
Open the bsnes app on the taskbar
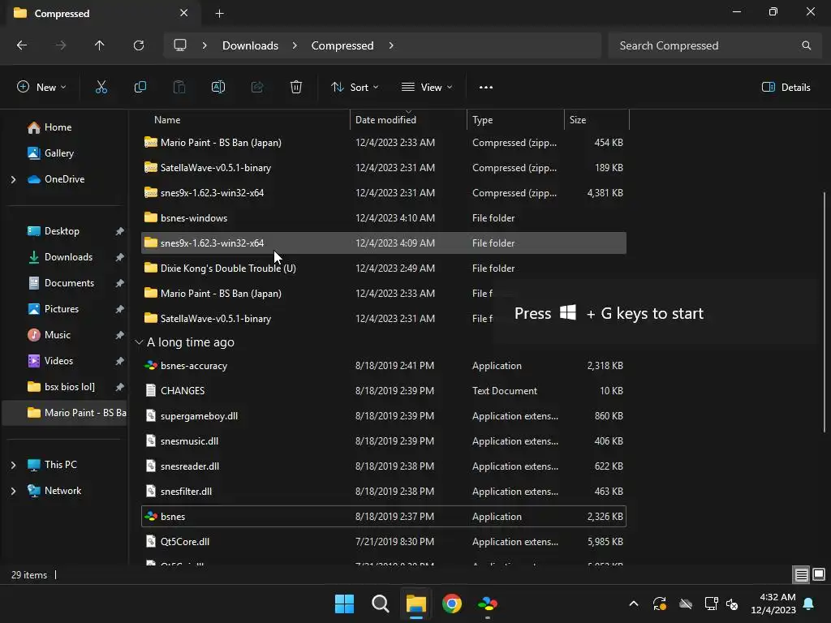(x=488, y=604)
